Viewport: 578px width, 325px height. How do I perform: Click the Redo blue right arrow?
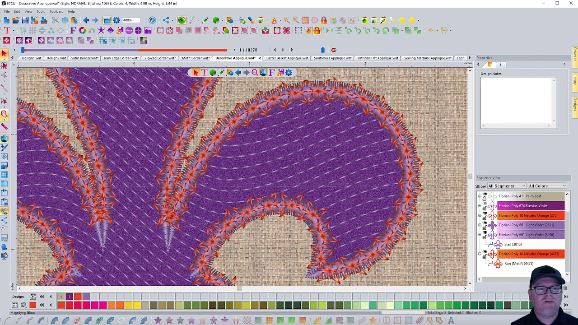point(95,20)
